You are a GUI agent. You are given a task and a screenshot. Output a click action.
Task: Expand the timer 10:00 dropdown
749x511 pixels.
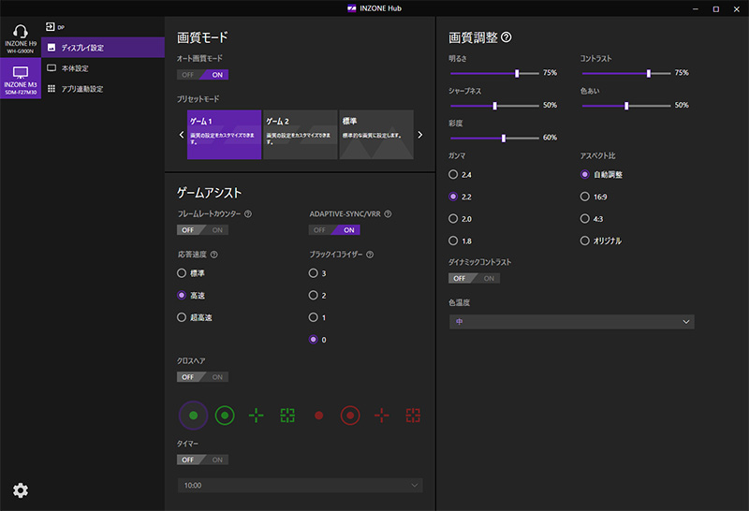click(x=300, y=486)
